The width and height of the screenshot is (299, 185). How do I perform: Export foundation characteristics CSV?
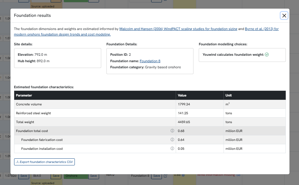click(44, 162)
